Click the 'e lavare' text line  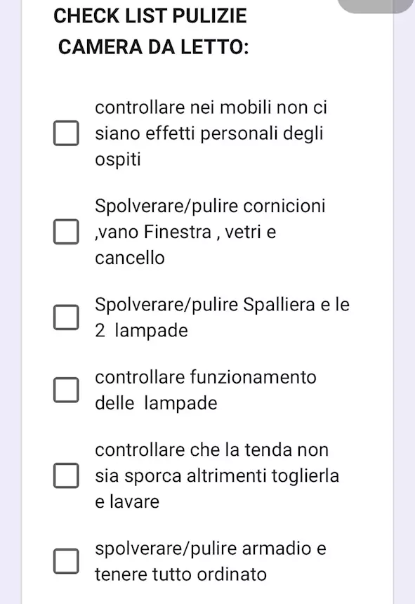point(127,501)
